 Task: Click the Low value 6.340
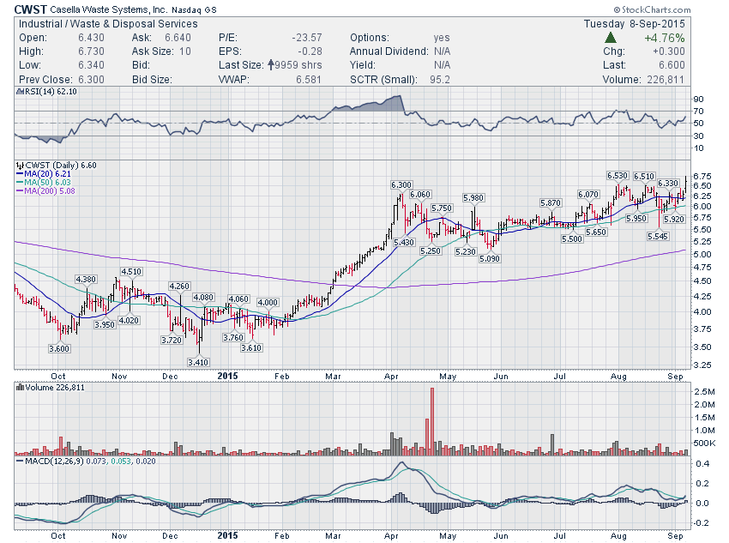tap(91, 65)
